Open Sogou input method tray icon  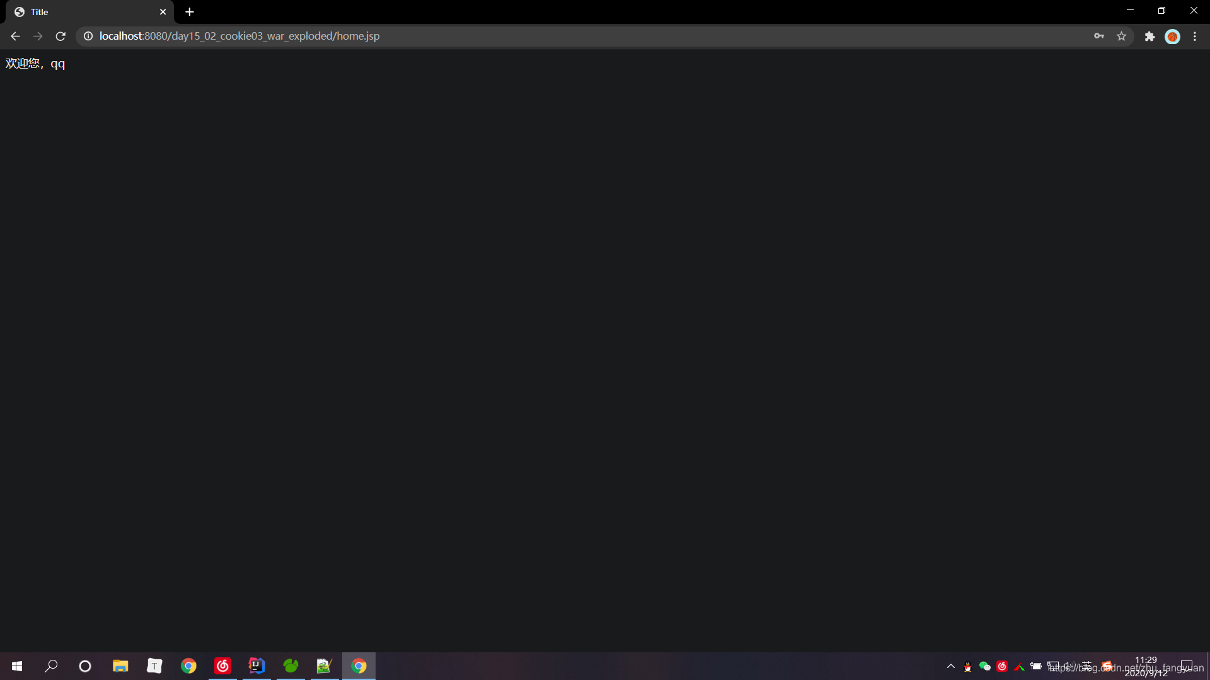coord(1107,666)
